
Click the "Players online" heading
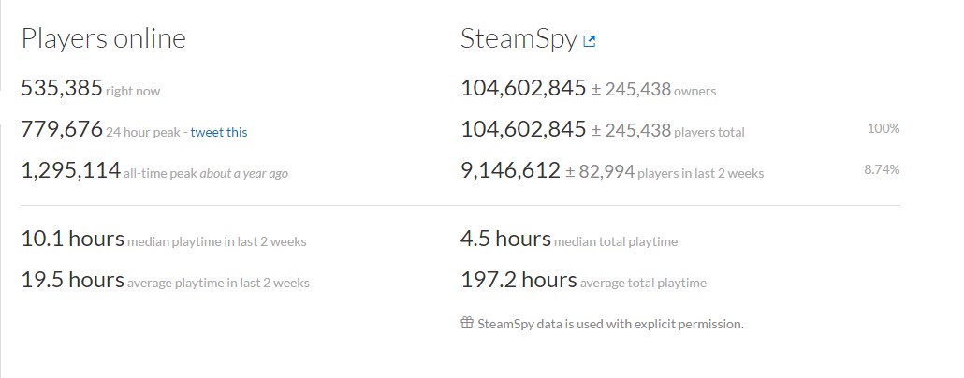pos(103,38)
